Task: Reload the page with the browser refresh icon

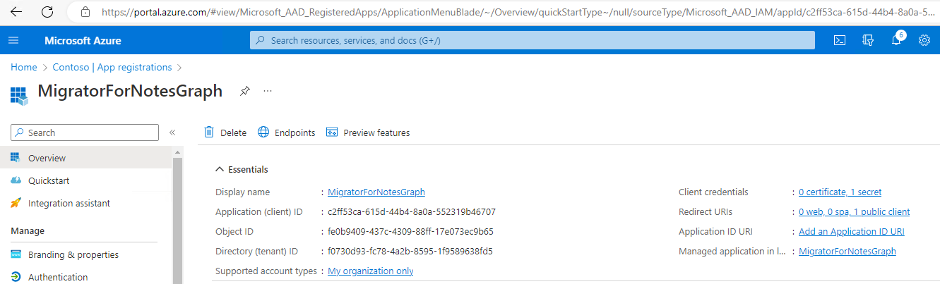Action: click(47, 12)
